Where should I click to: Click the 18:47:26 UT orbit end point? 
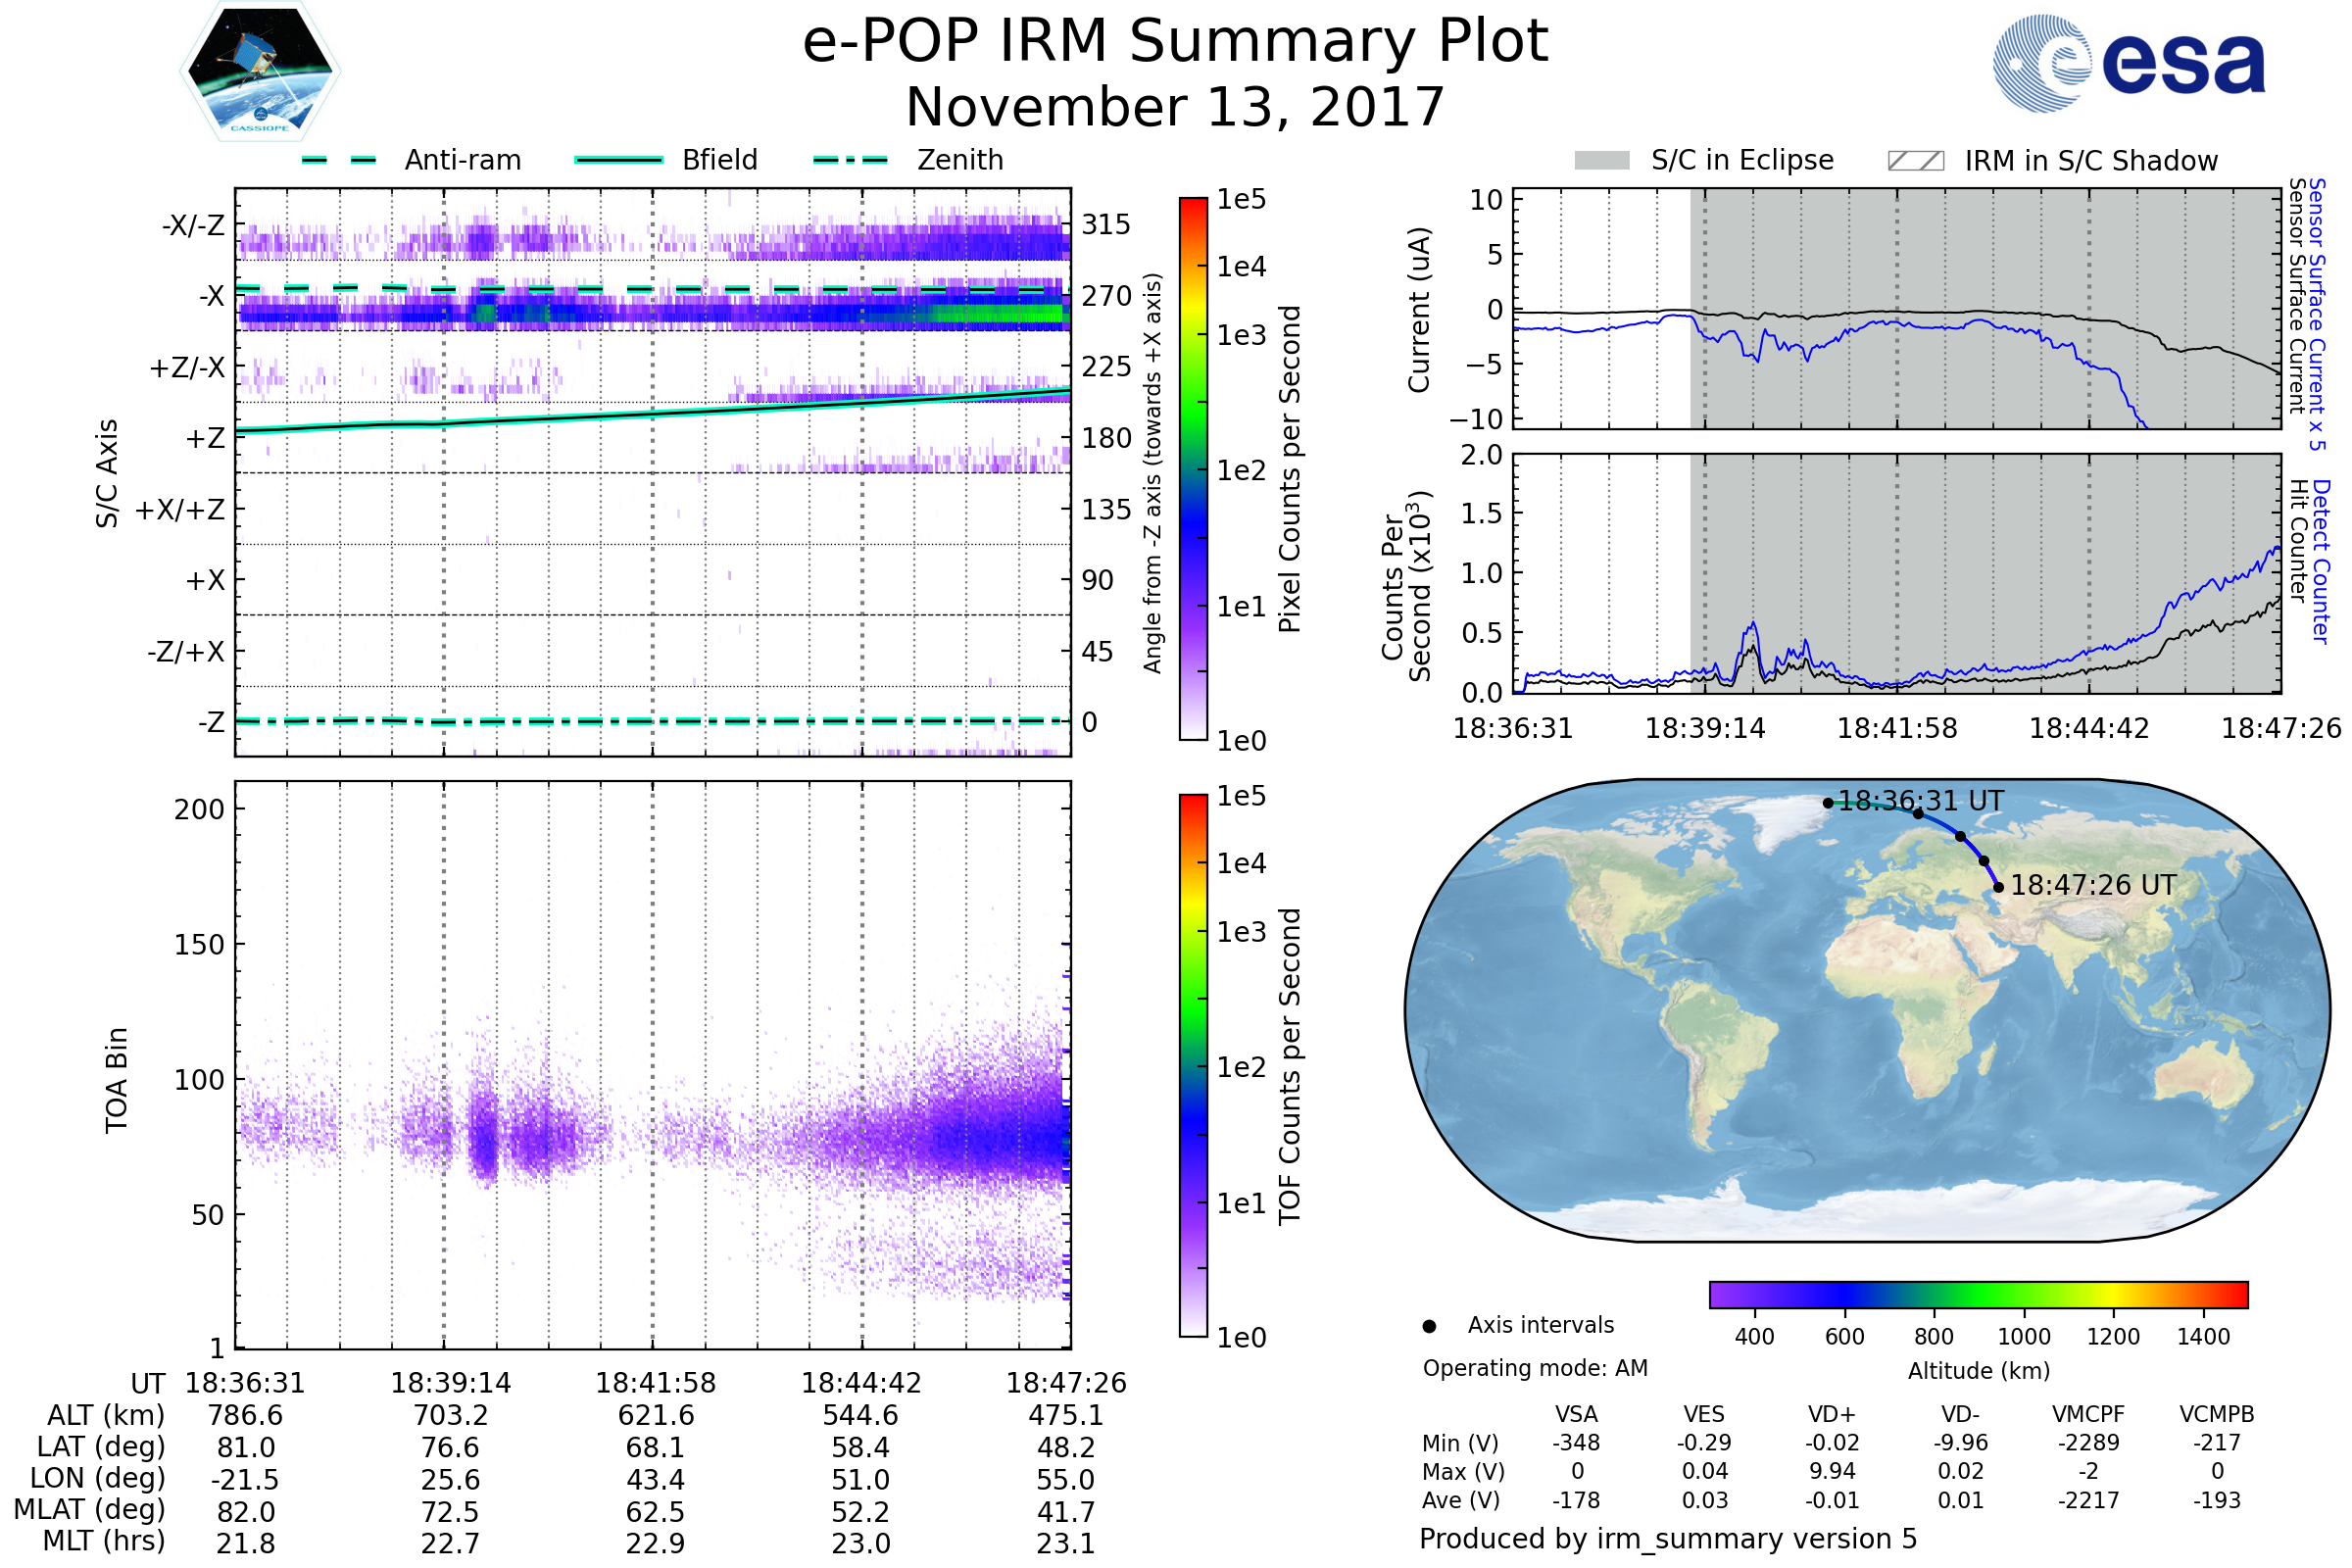pyautogui.click(x=1998, y=887)
